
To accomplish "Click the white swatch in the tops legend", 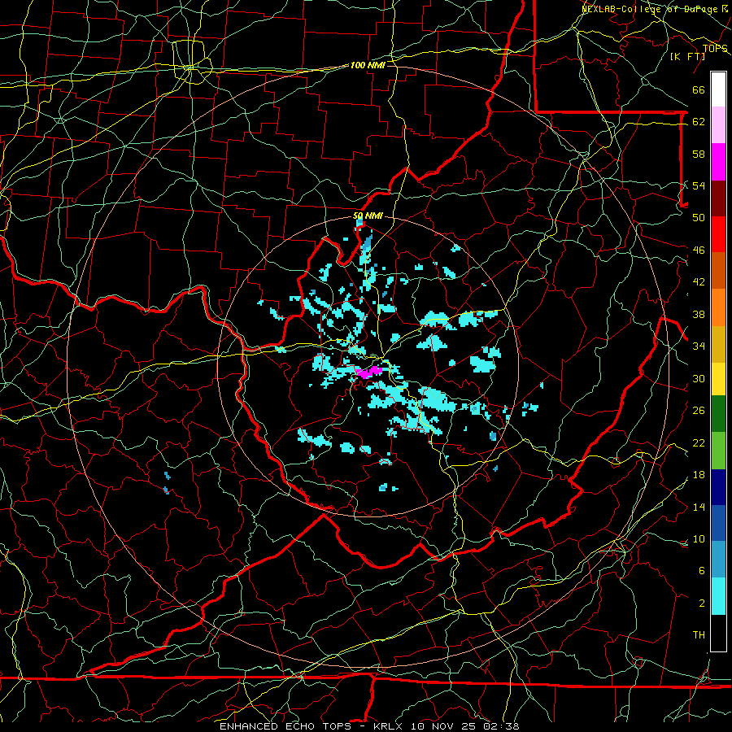I will pyautogui.click(x=718, y=89).
